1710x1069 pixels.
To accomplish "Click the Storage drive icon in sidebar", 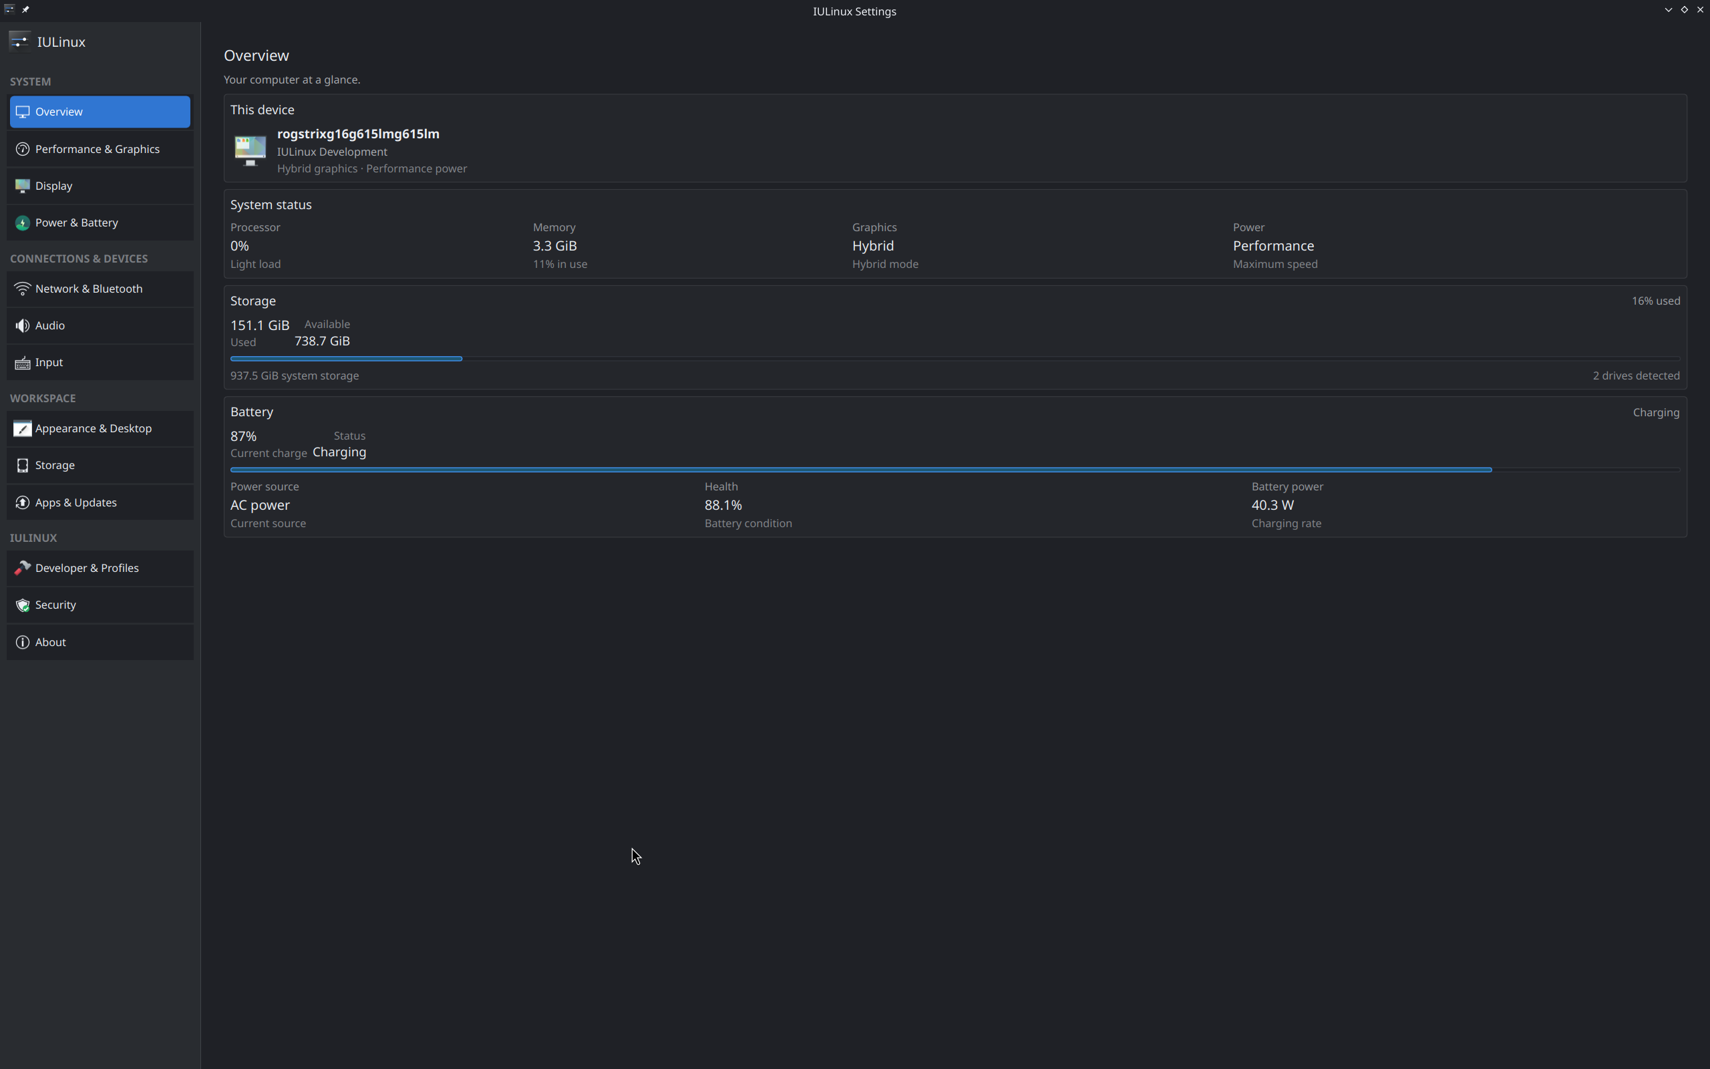I will click(x=23, y=465).
